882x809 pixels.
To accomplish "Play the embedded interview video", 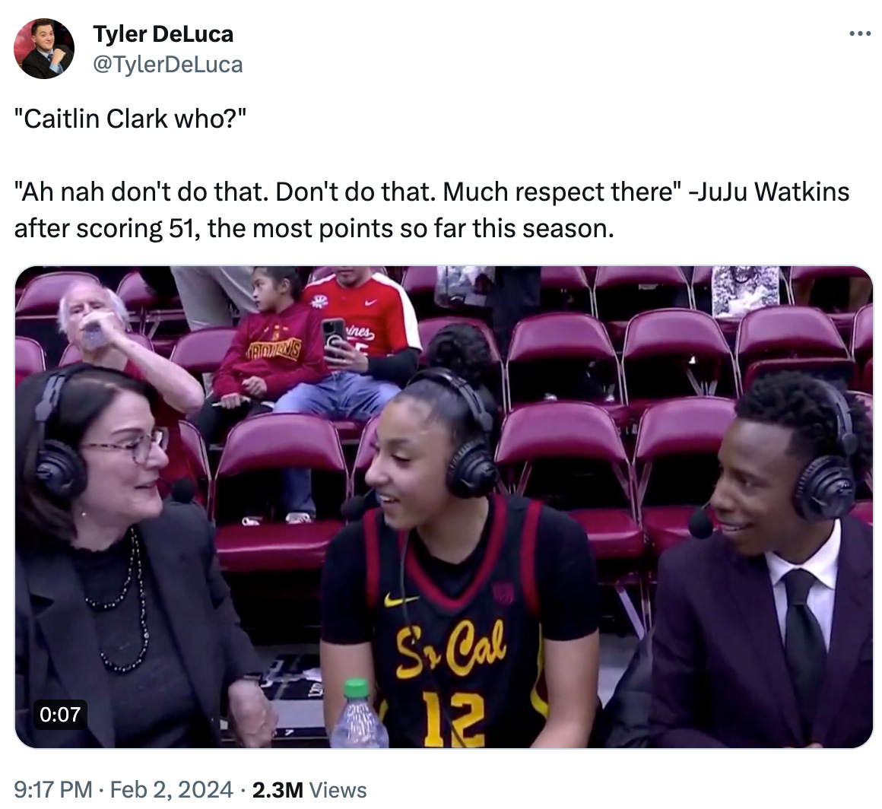I will click(x=444, y=507).
